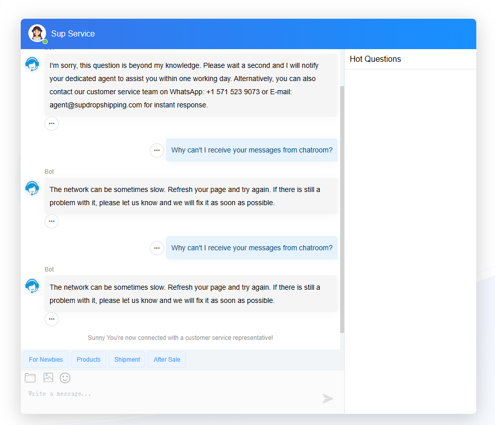Open options beside the second 'Why can't I receive' message

[x=157, y=248]
